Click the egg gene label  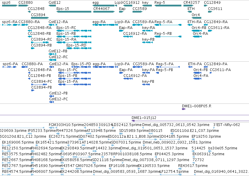click(x=96, y=3)
